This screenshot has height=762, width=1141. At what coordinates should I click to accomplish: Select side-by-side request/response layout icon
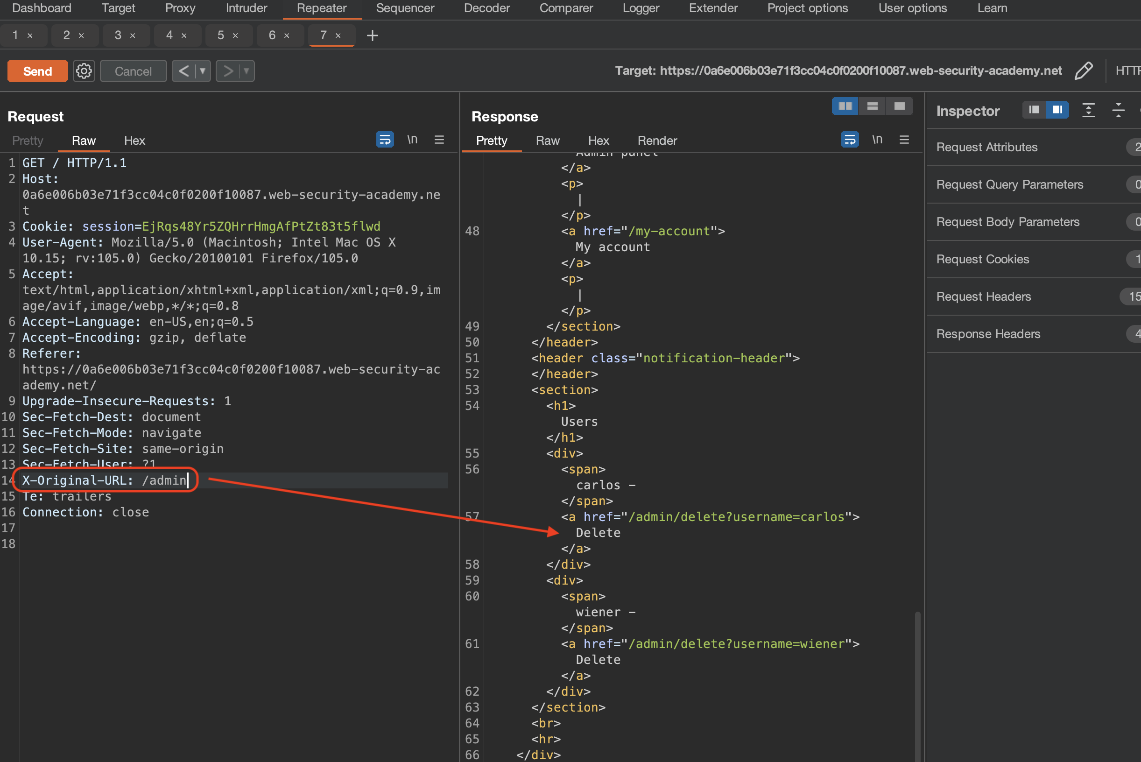pyautogui.click(x=845, y=106)
